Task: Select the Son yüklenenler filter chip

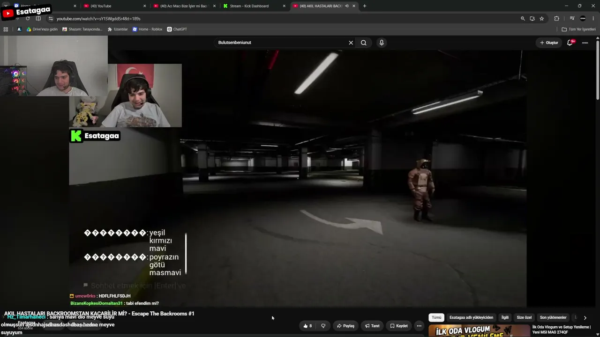Action: [553, 317]
